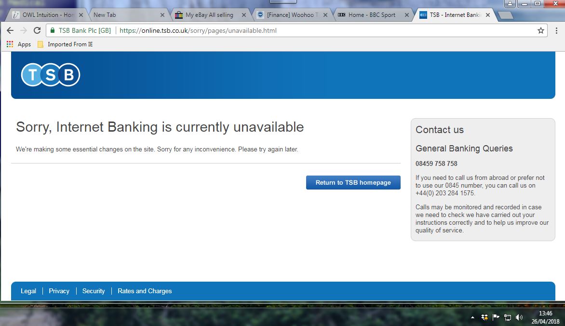Click phone number 08459 758 758
The width and height of the screenshot is (565, 326).
[436, 163]
